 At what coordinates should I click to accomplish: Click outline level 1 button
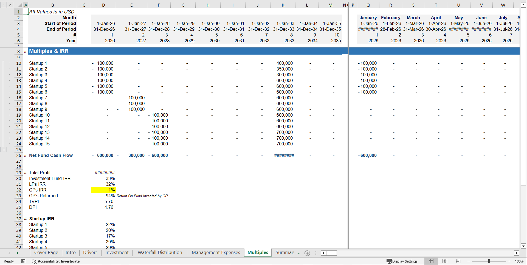pyautogui.click(x=4, y=5)
